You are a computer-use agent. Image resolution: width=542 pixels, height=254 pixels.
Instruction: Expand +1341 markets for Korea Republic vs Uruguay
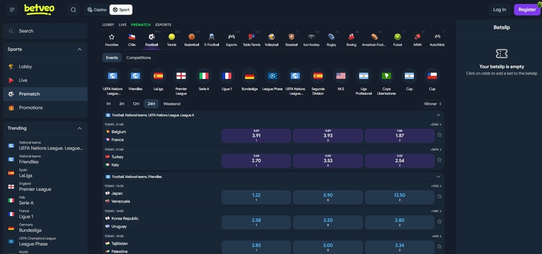(x=436, y=211)
